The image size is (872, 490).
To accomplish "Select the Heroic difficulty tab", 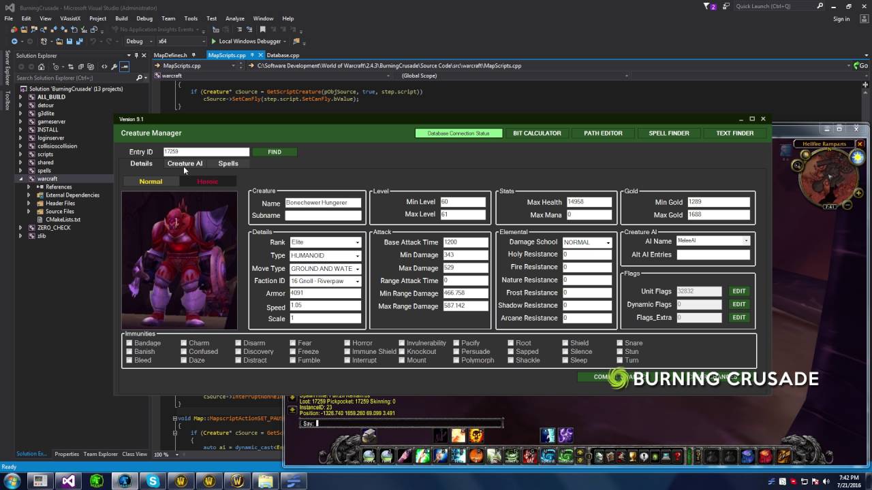I will click(x=207, y=182).
